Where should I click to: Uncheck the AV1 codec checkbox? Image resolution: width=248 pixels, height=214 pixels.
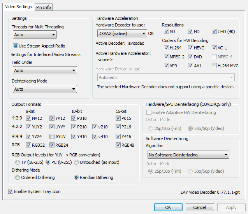[x=190, y=66]
